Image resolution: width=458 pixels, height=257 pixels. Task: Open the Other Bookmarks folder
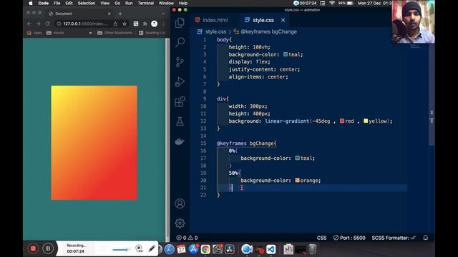click(x=114, y=33)
